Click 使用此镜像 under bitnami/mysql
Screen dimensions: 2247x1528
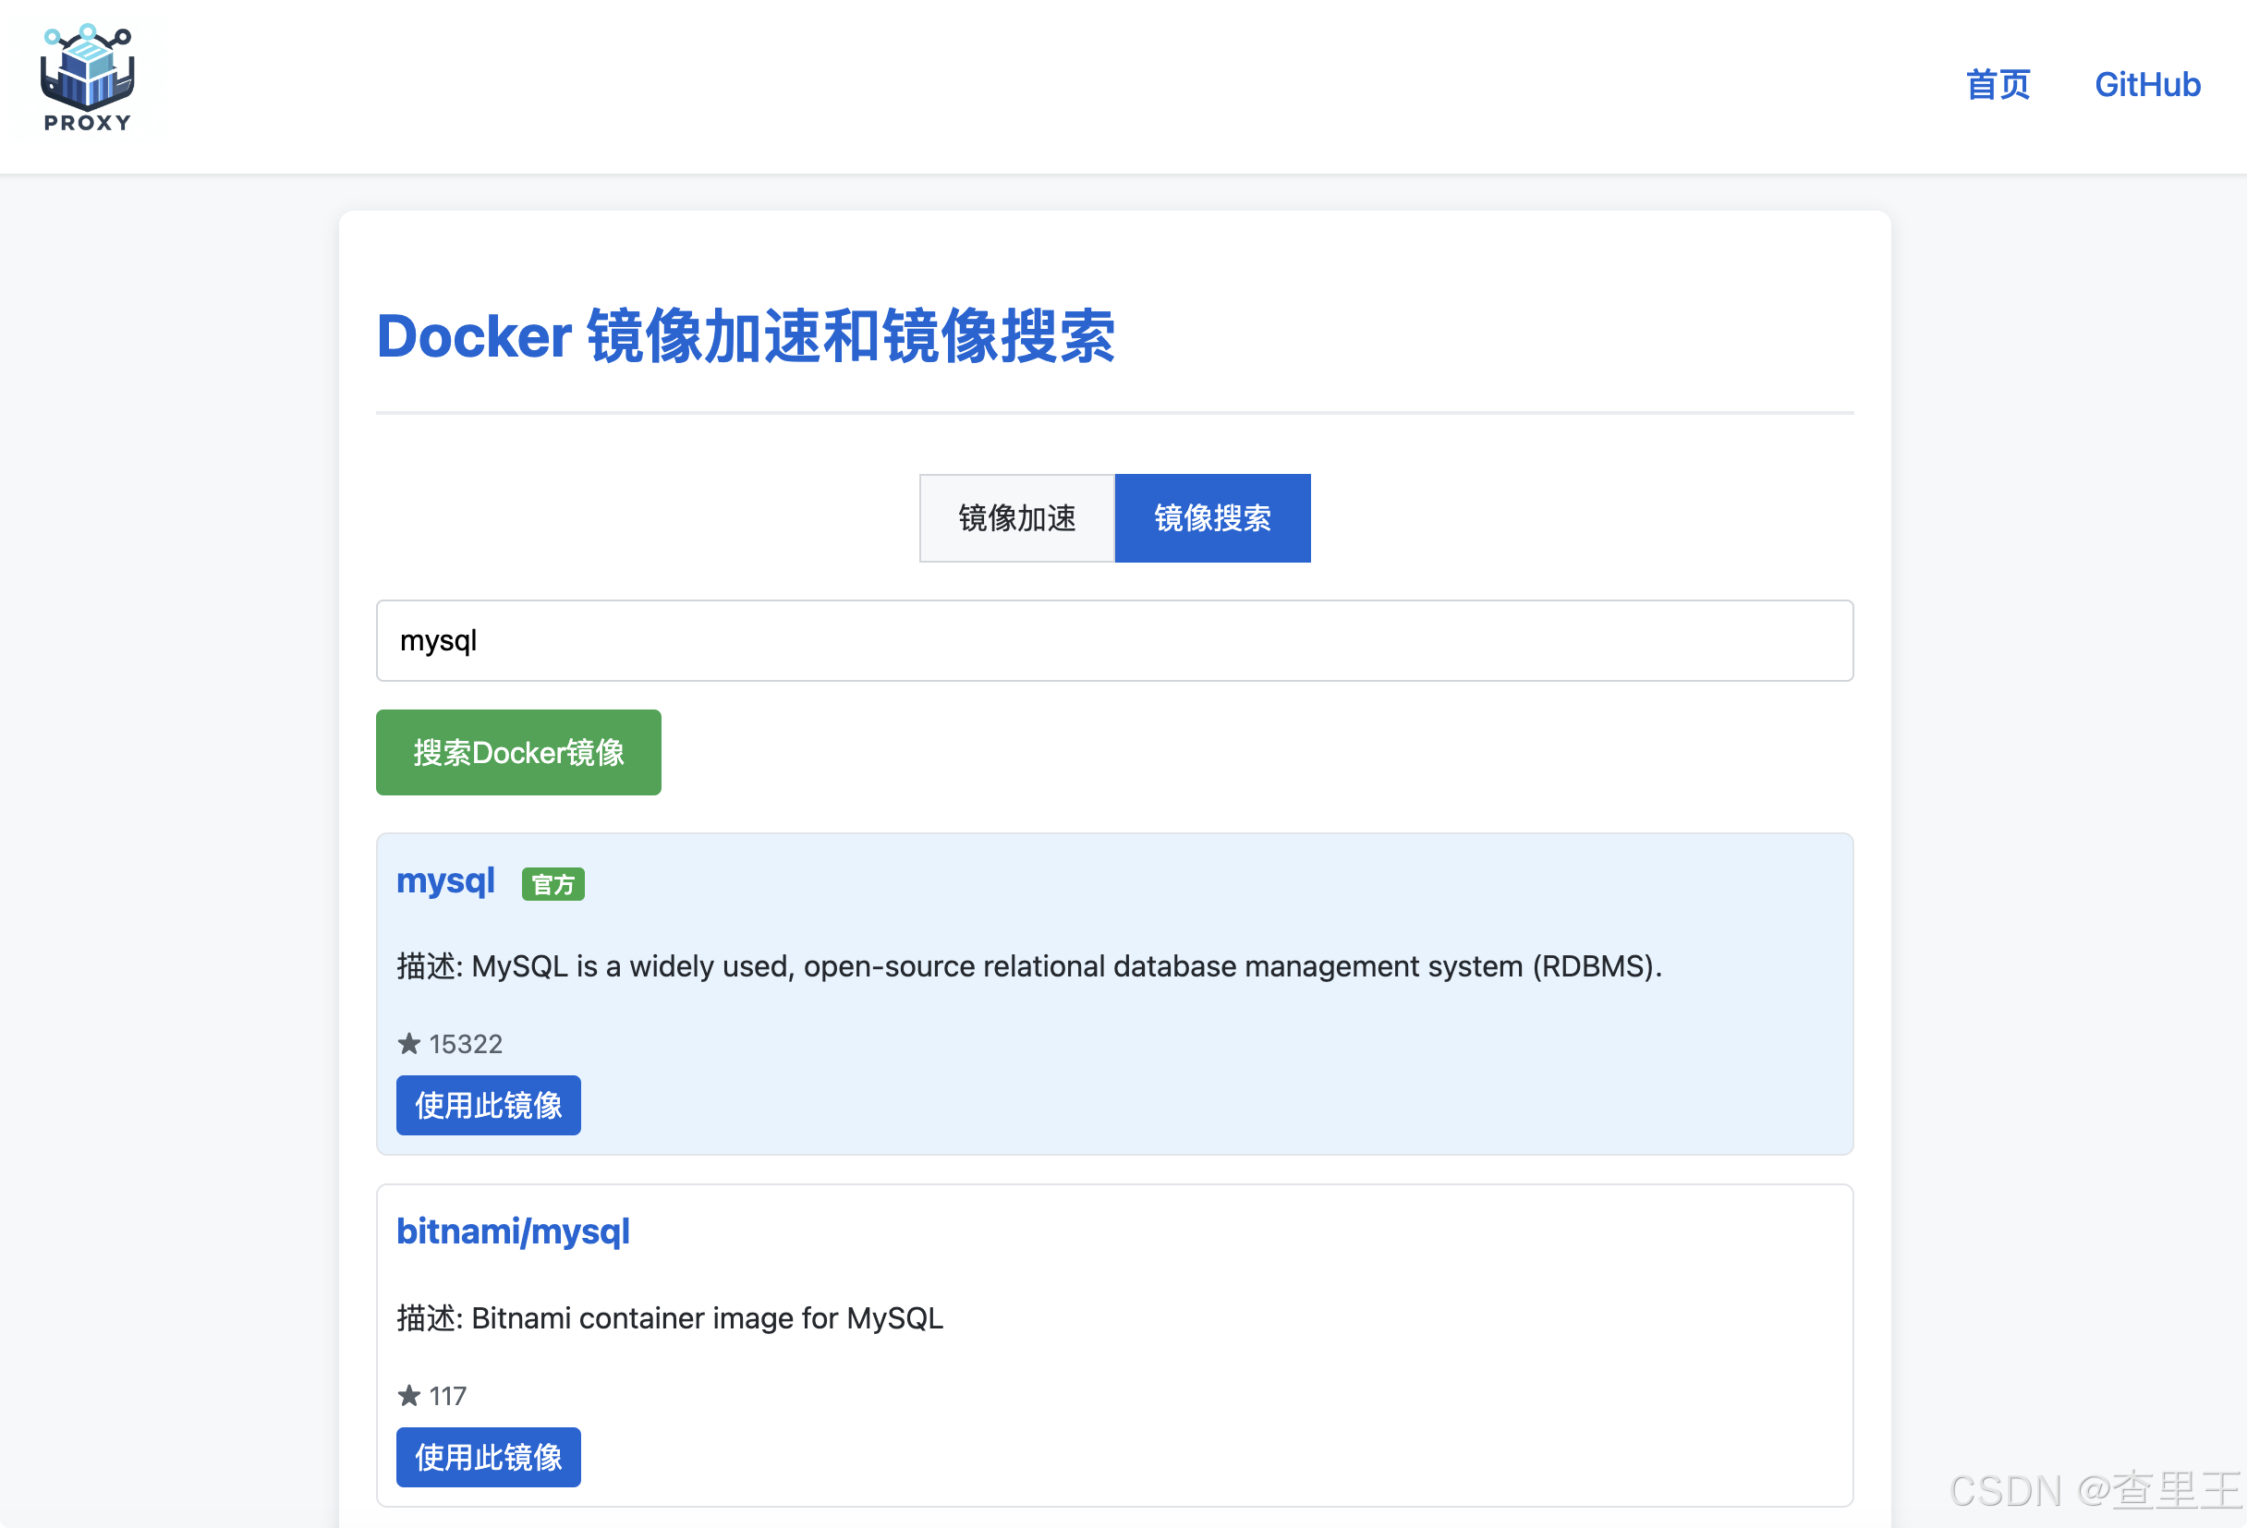488,1457
